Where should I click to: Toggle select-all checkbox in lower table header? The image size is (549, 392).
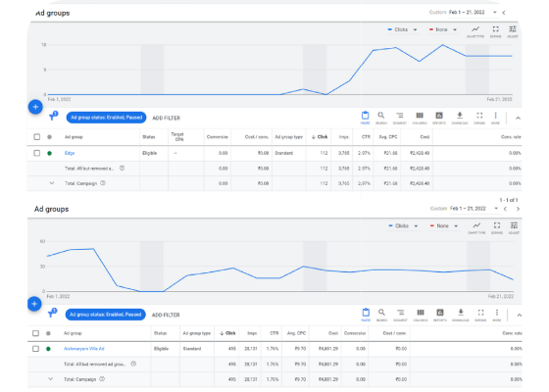[35, 333]
